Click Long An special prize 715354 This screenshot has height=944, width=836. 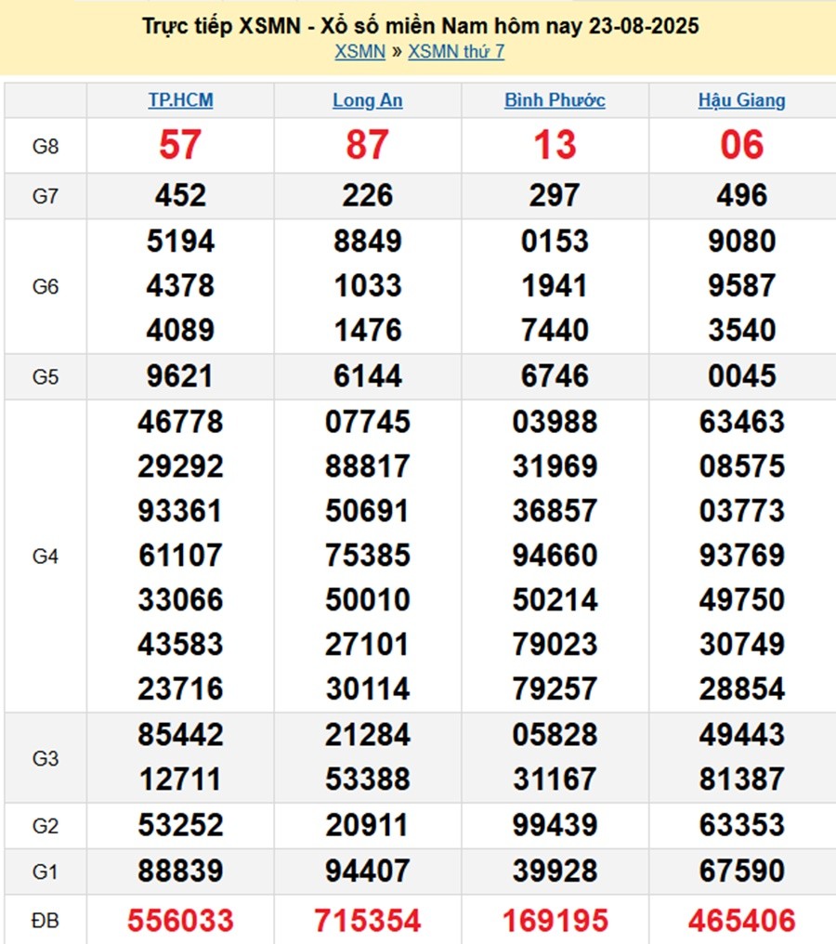pos(368,920)
